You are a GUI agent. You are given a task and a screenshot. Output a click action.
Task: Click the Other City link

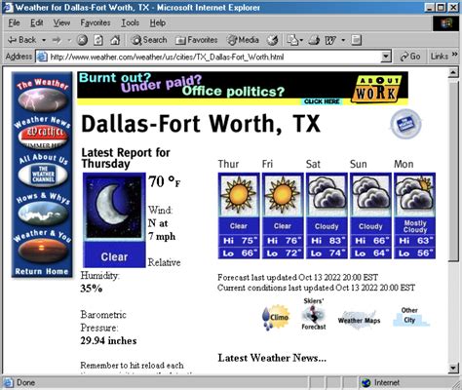(411, 316)
